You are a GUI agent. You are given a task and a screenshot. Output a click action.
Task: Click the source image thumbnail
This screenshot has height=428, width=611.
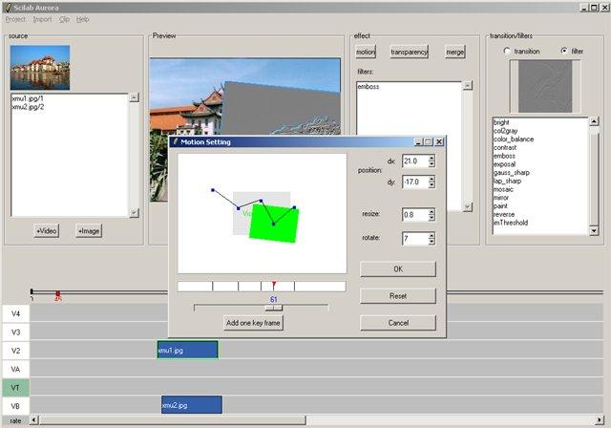[40, 68]
